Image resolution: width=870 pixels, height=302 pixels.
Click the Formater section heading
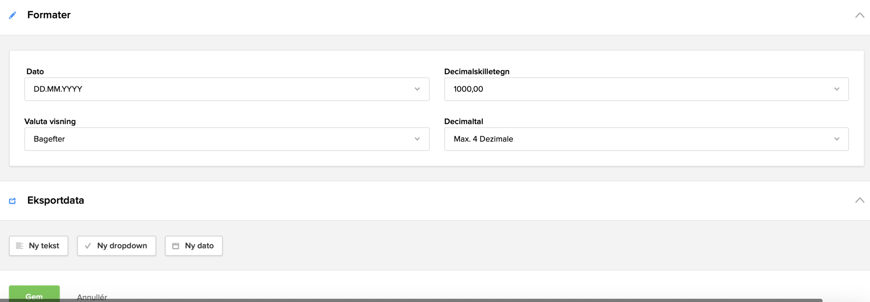click(49, 15)
